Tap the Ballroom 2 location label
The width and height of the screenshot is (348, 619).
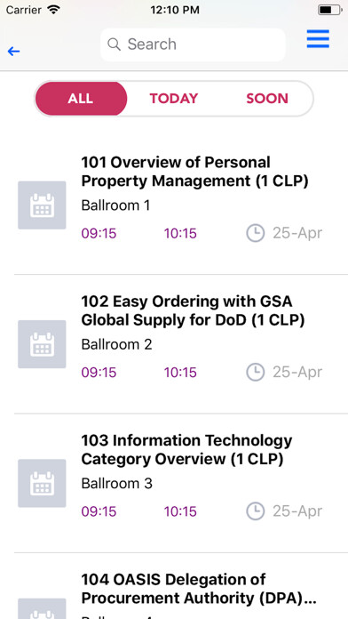click(116, 344)
